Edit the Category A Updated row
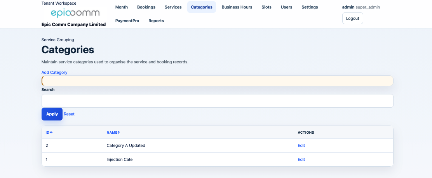 (x=301, y=145)
